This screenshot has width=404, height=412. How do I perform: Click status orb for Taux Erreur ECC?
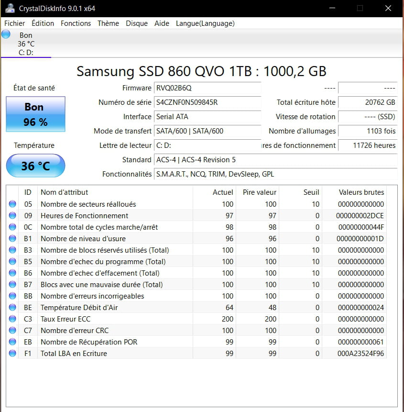tap(12, 319)
